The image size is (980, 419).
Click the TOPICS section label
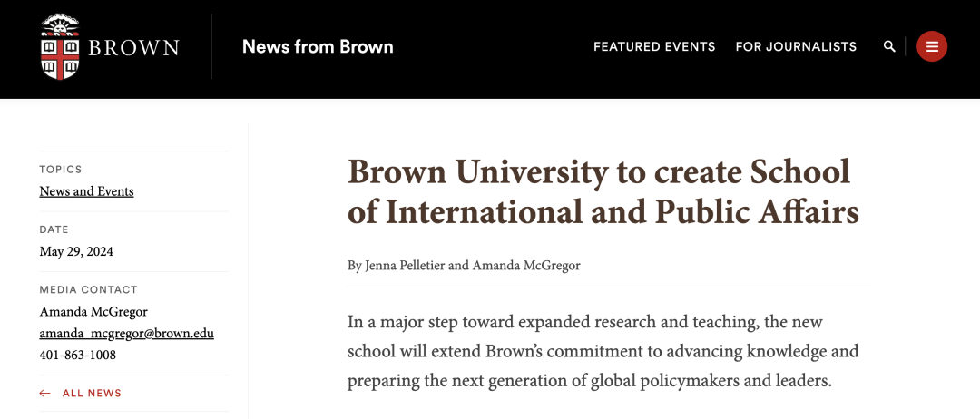pos(61,170)
